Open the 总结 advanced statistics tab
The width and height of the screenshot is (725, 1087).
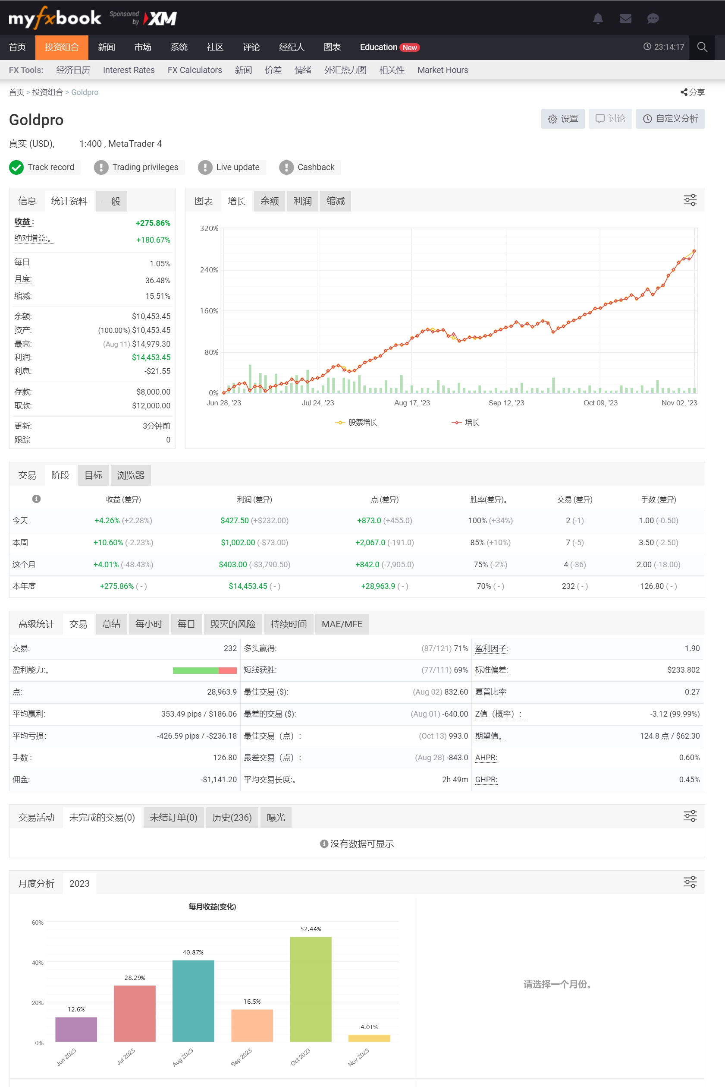pyautogui.click(x=111, y=624)
